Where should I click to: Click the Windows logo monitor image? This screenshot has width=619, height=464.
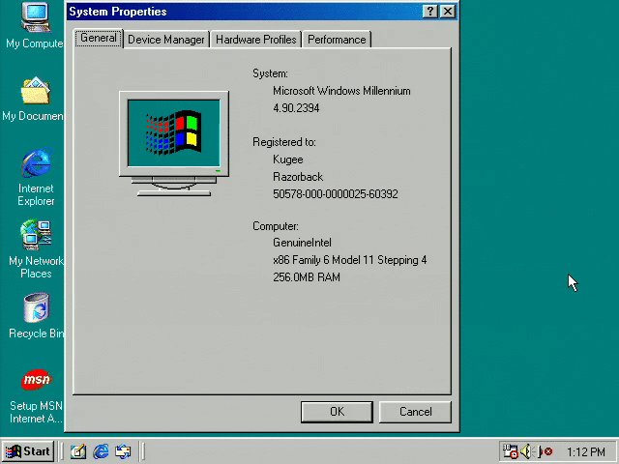click(x=174, y=144)
